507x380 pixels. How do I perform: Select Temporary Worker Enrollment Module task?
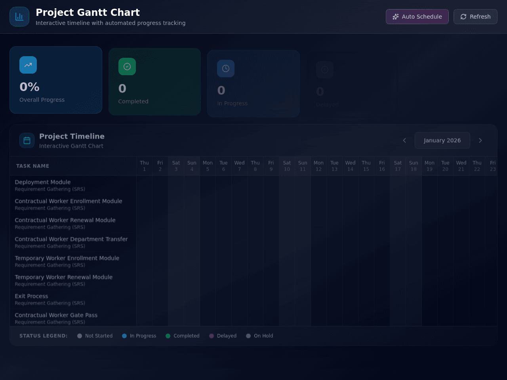tap(73, 261)
